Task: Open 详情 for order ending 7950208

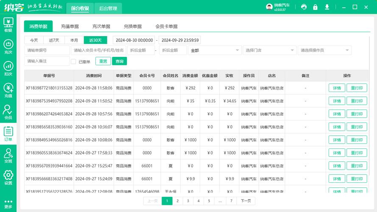Action: (337, 101)
